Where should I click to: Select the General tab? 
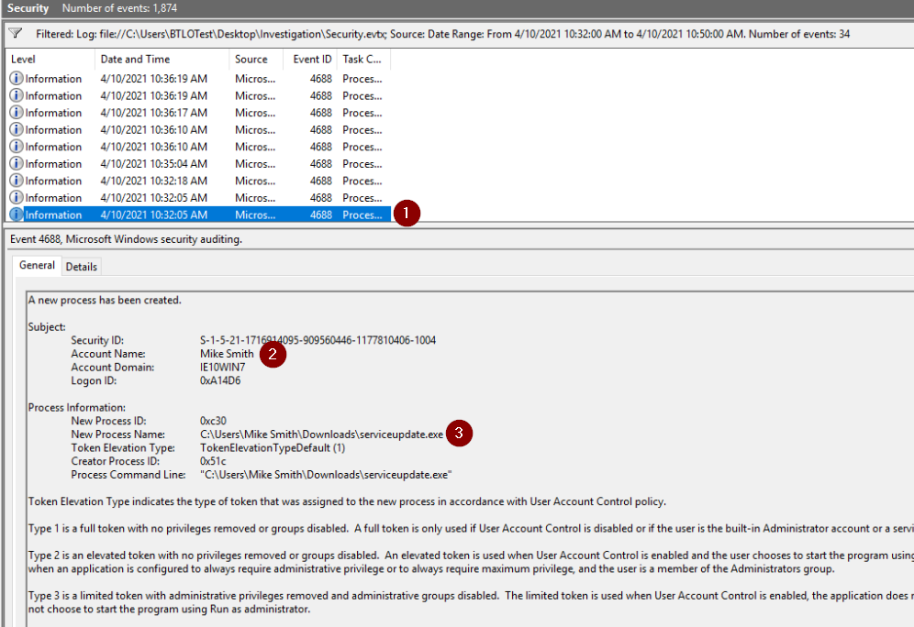pyautogui.click(x=38, y=266)
